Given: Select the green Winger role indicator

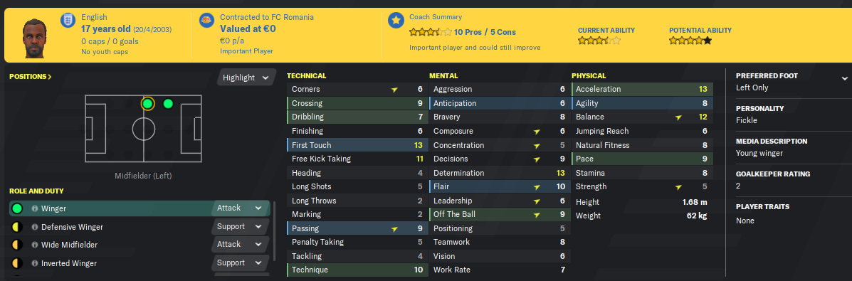Looking at the screenshot, I should (x=17, y=208).
